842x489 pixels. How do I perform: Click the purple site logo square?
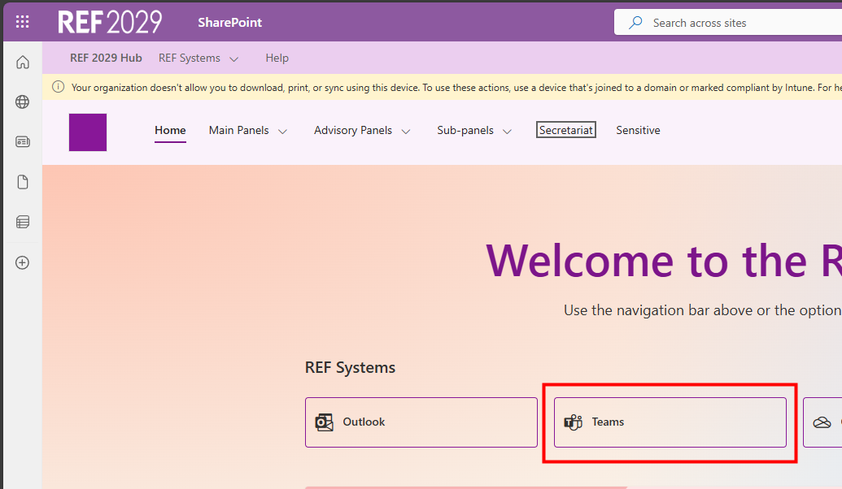point(88,132)
